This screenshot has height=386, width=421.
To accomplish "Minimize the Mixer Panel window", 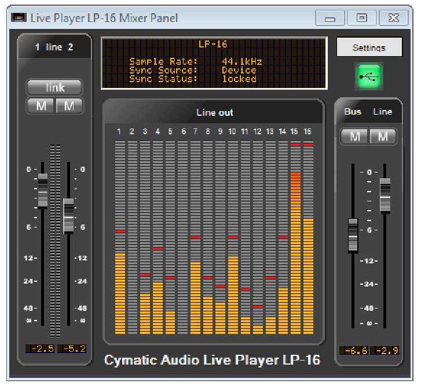I will coord(330,18).
